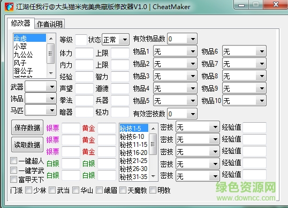This screenshot has width=288, height=208.
Task: Click the 拳法 input field
Action: (84, 100)
